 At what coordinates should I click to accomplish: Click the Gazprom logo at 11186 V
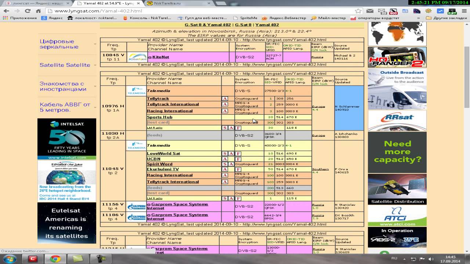137,217
